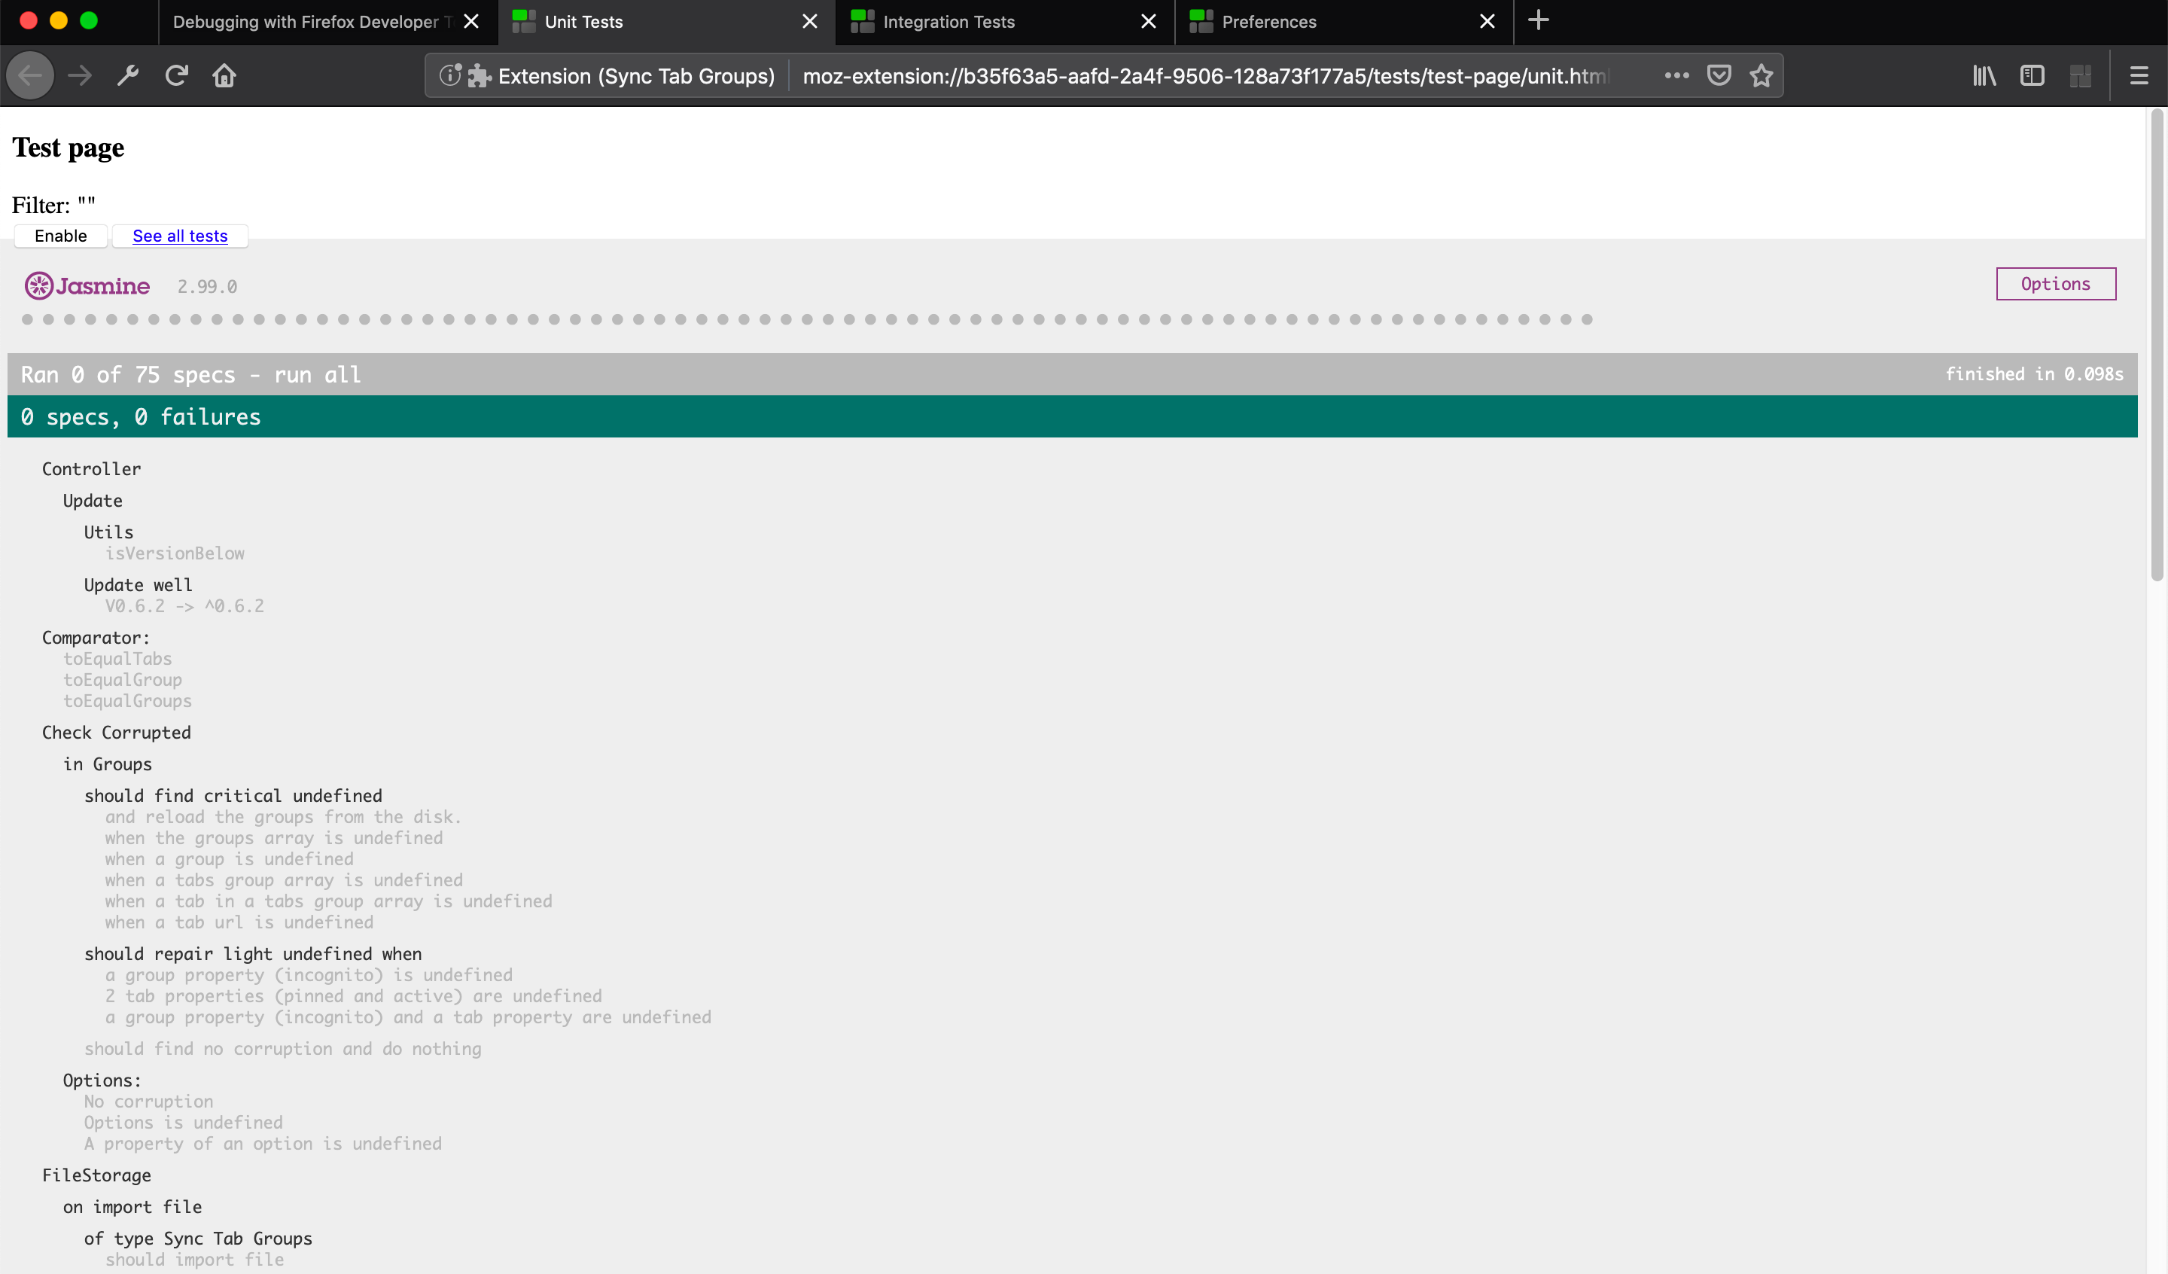Click the Enable filter button
The image size is (2168, 1274).
[60, 236]
